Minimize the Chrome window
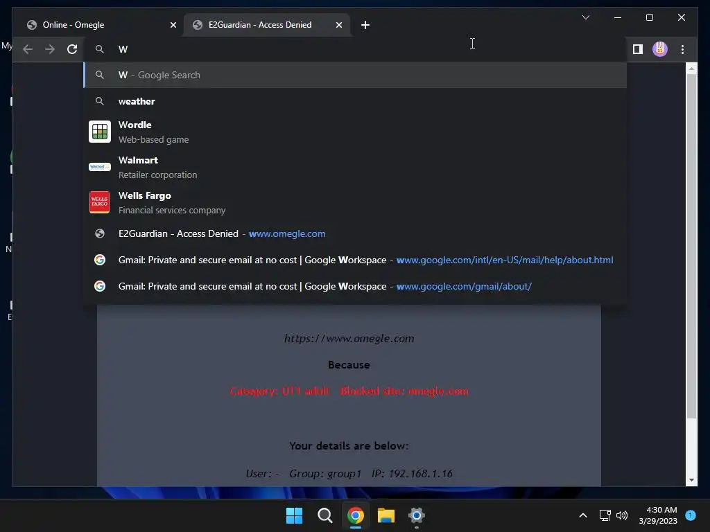This screenshot has height=532, width=710. point(618,17)
